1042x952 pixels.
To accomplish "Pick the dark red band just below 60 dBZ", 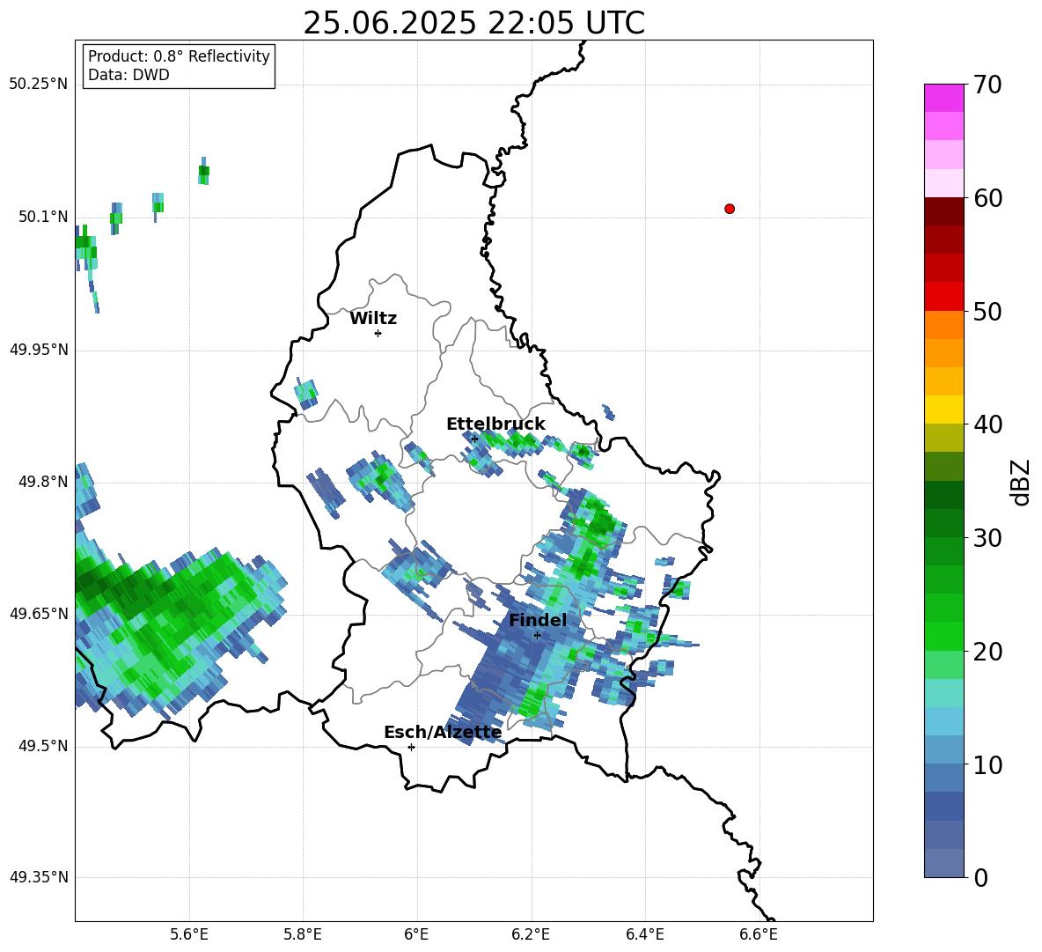I will (943, 211).
